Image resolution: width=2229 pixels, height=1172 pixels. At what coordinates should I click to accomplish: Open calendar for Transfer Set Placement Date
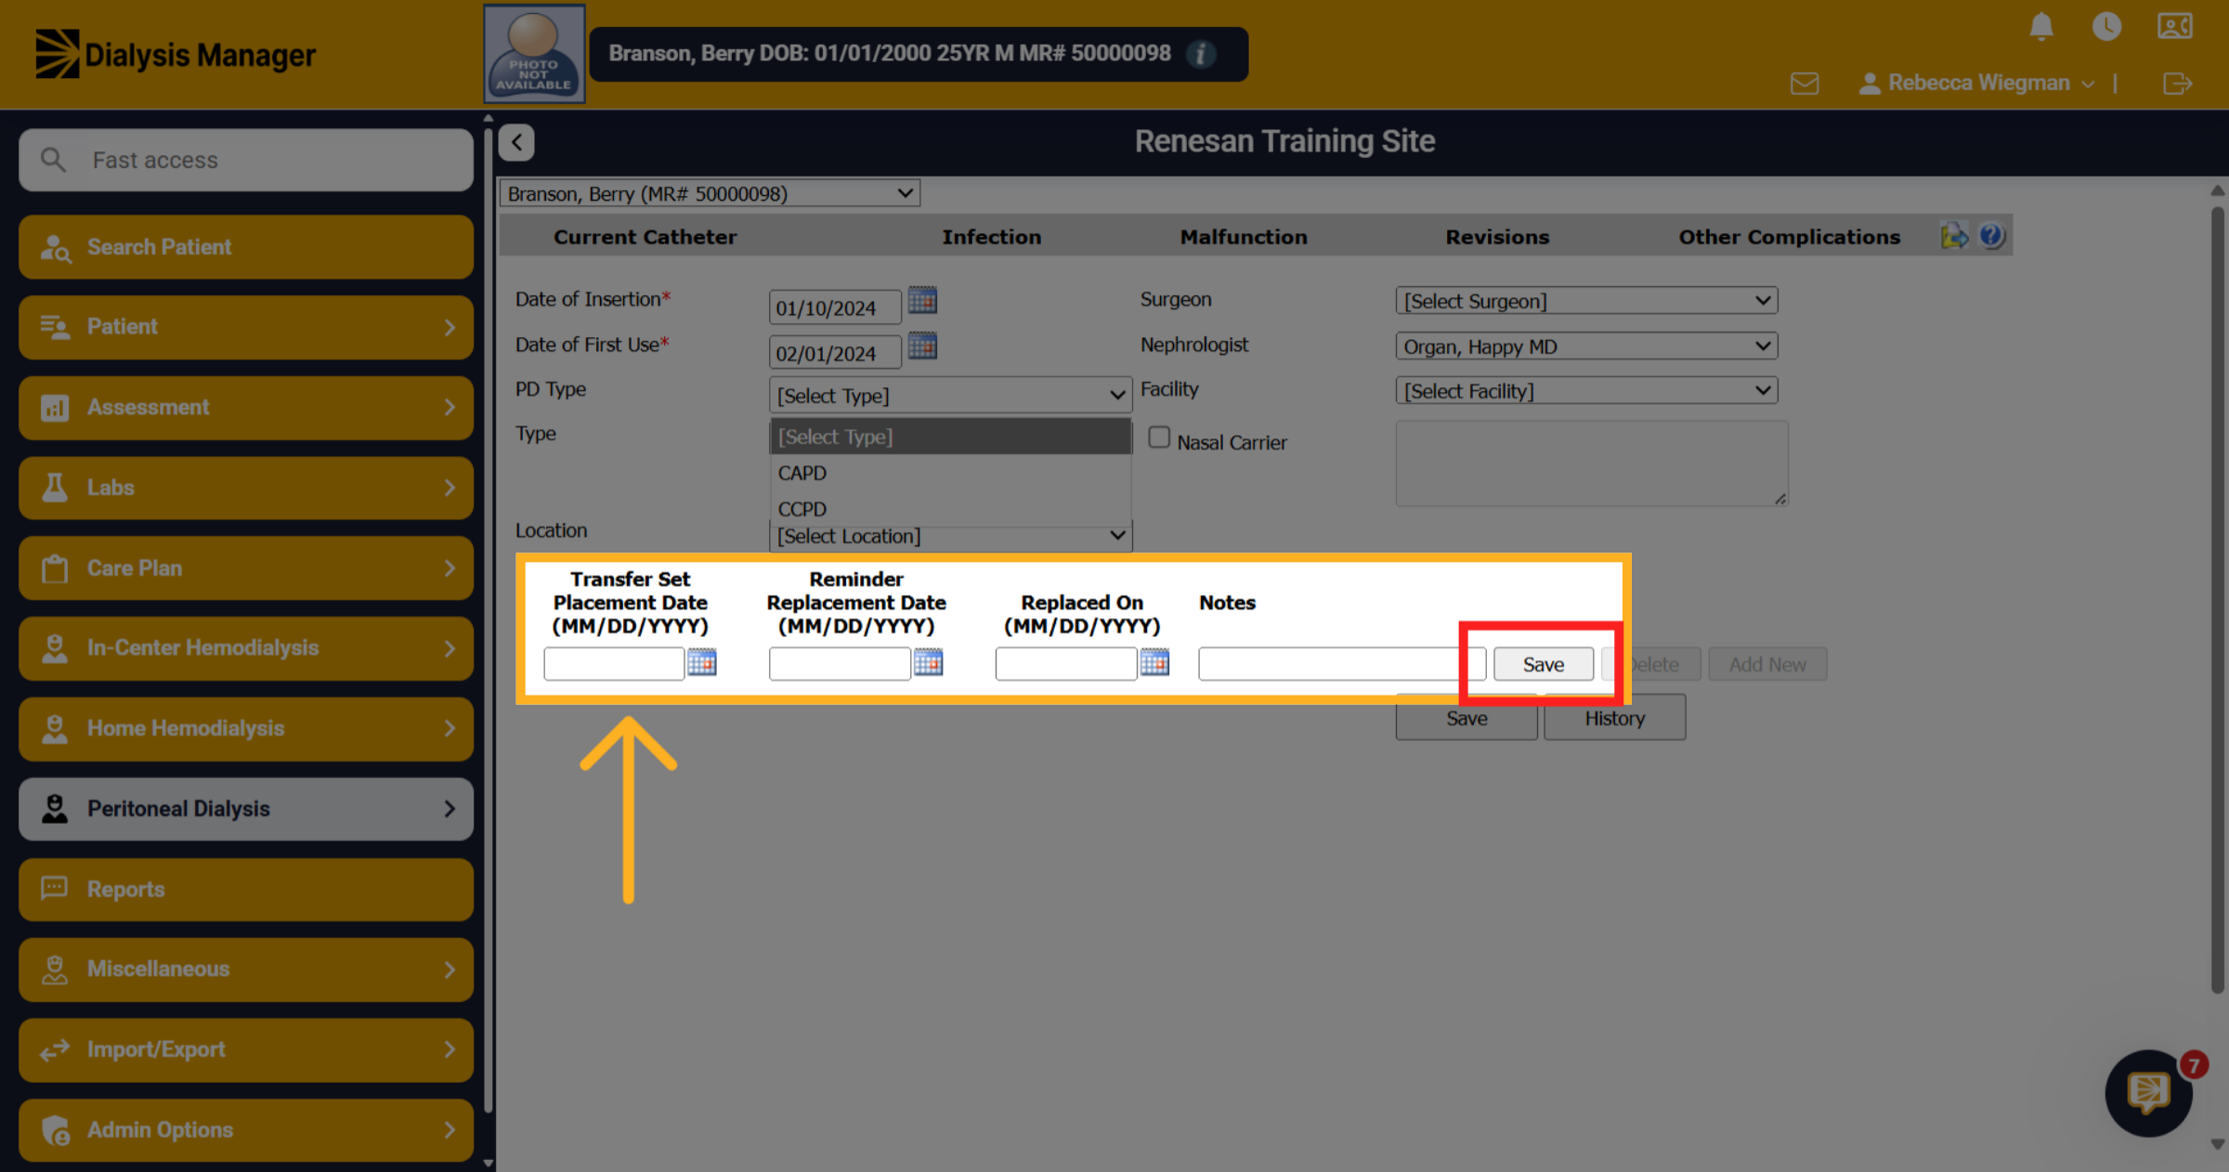click(702, 662)
